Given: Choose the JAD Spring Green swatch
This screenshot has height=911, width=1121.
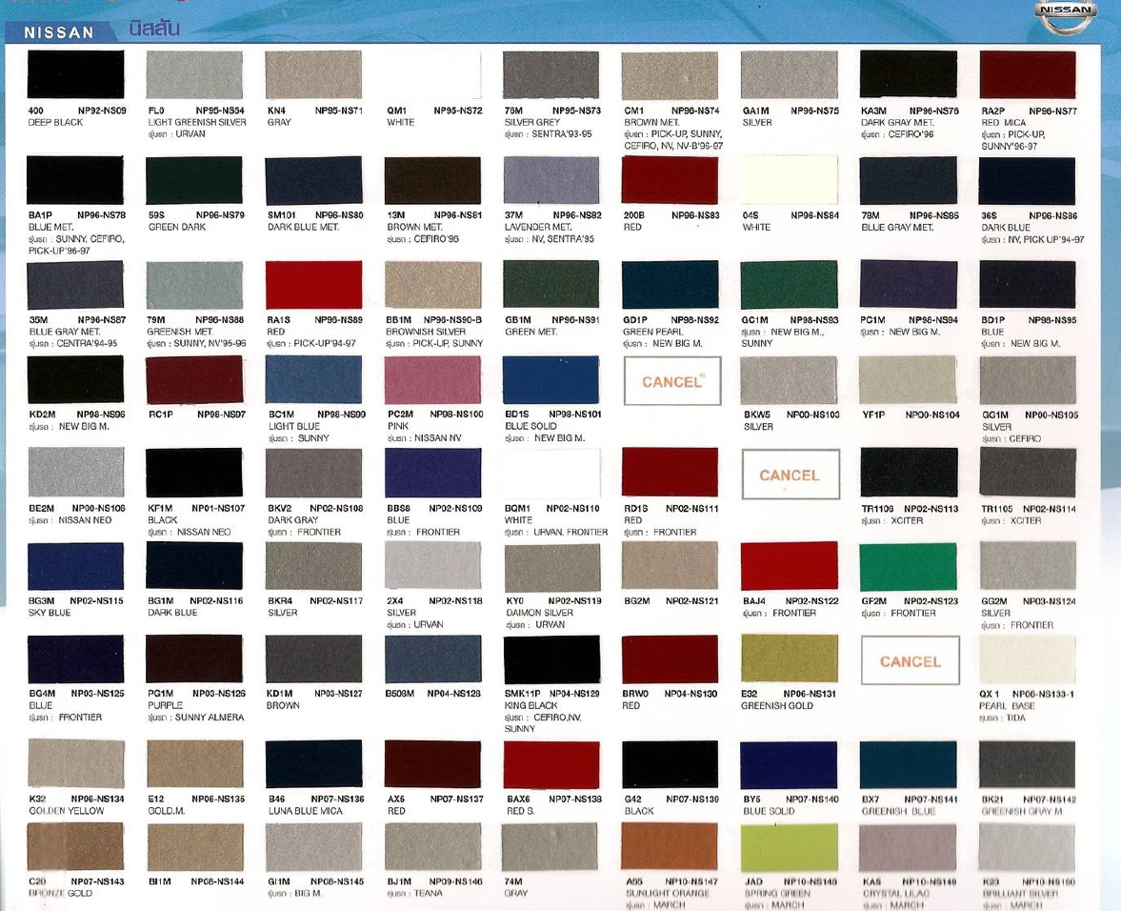Looking at the screenshot, I should 790,846.
